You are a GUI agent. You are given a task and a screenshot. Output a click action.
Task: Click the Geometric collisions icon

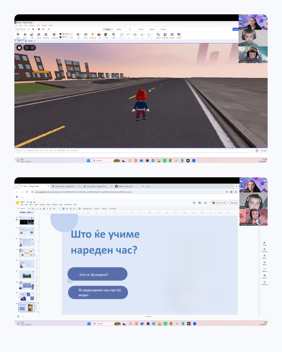coord(54,34)
